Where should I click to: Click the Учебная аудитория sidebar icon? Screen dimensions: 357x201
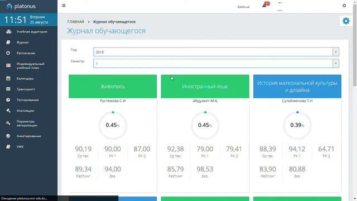(x=9, y=32)
